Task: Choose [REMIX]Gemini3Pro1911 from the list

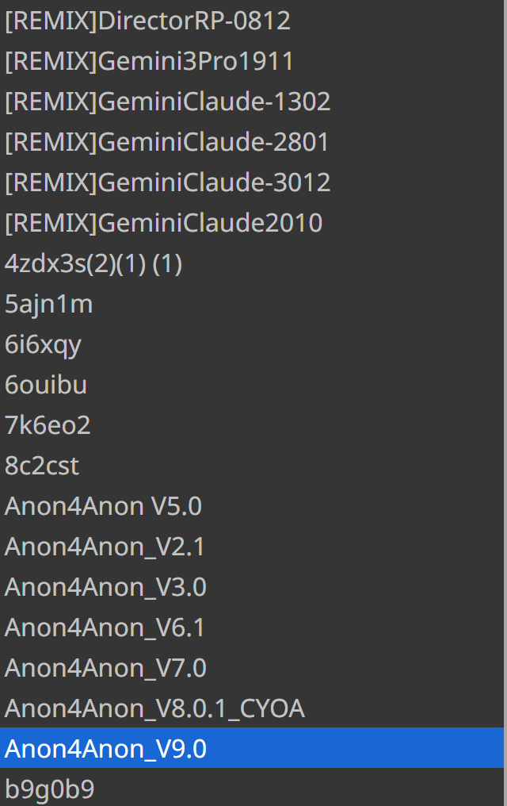Action: [x=149, y=62]
